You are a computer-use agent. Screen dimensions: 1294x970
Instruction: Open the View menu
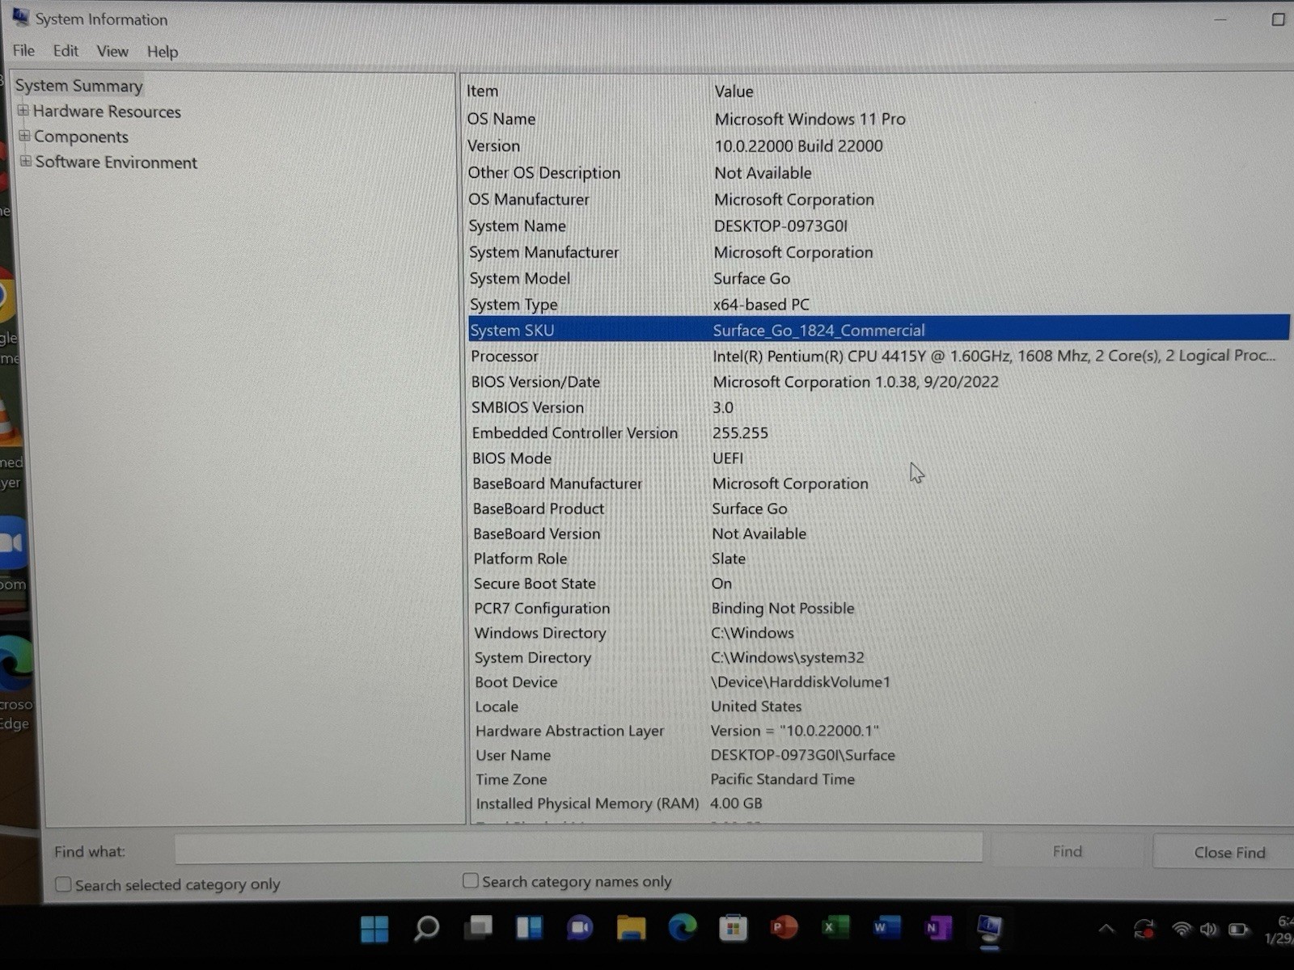click(112, 51)
